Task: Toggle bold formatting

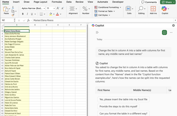Action: [23, 14]
